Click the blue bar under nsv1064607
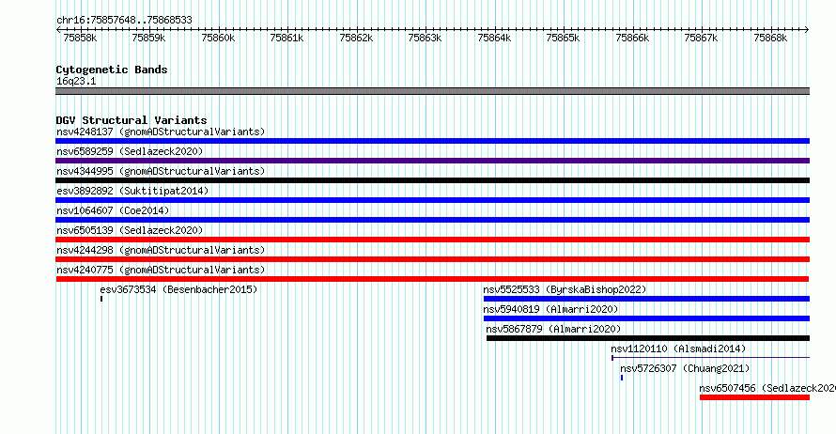 coord(432,220)
